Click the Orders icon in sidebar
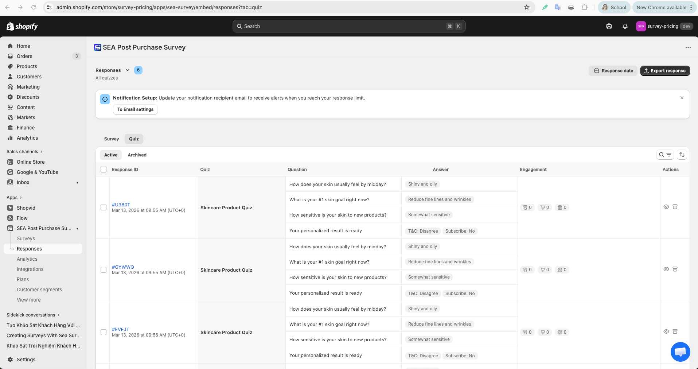Image resolution: width=698 pixels, height=369 pixels. 10,56
